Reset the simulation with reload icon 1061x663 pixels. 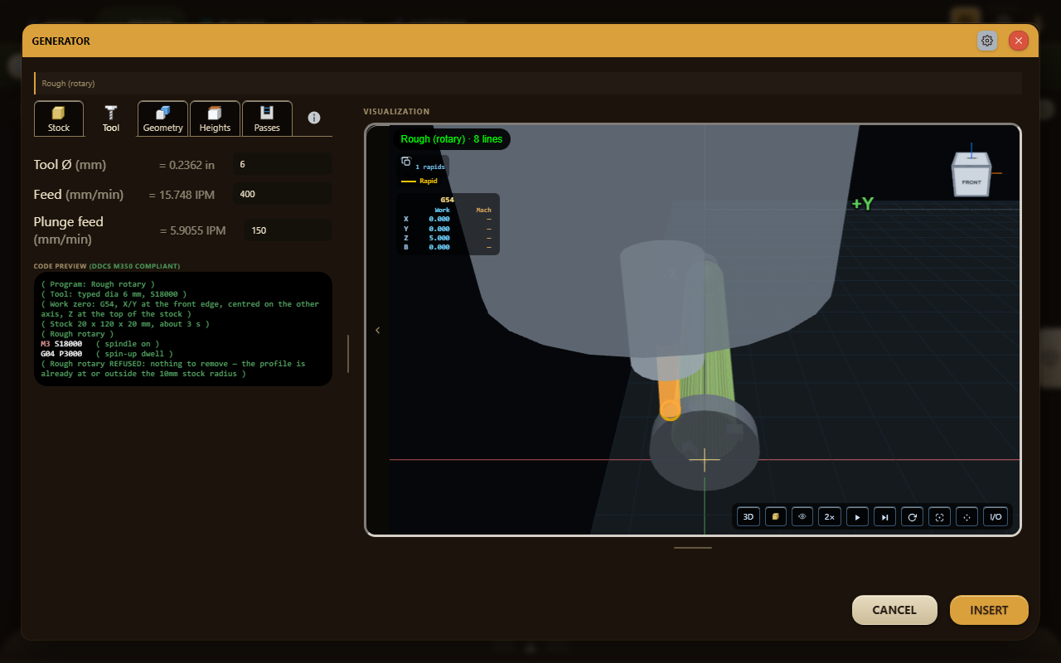[912, 516]
